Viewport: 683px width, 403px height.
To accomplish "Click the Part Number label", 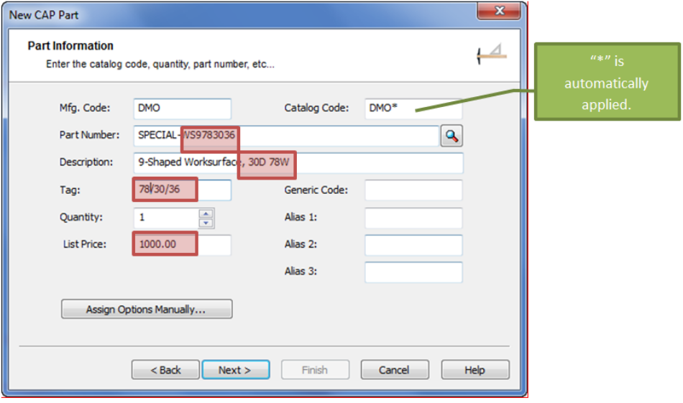I will 89,135.
